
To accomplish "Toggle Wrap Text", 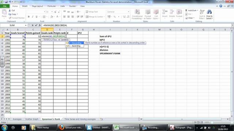I will tap(92, 12).
